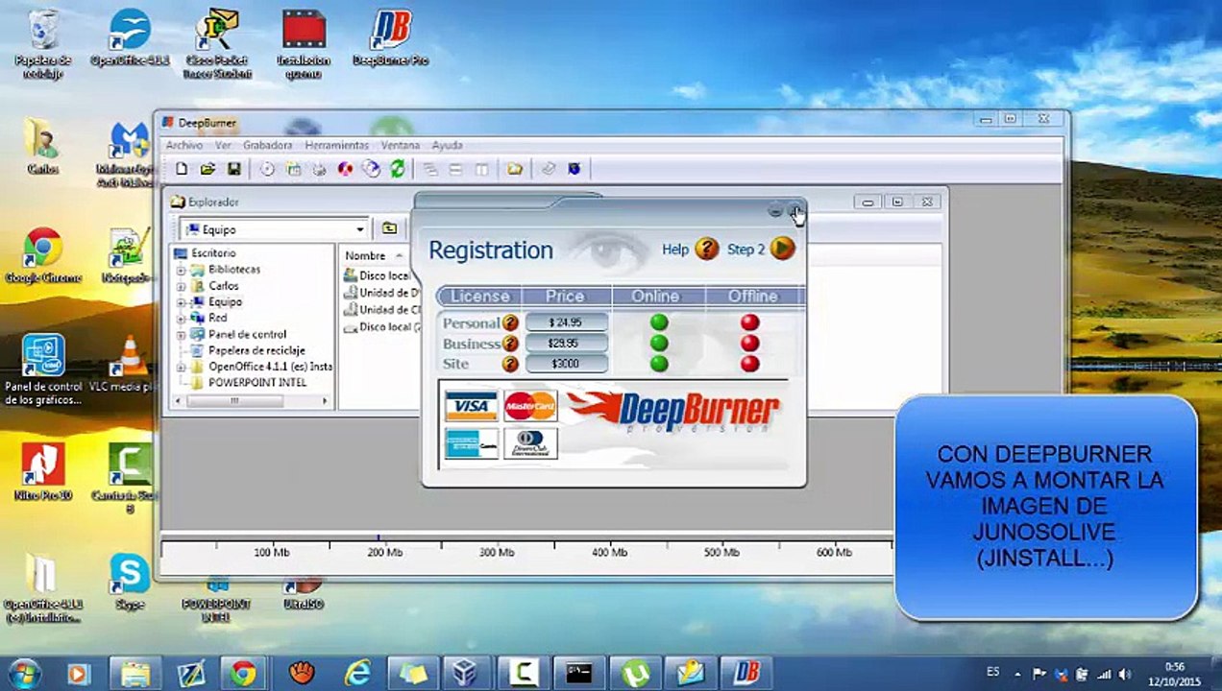Click the horizontal scrollbar under folder tree
The width and height of the screenshot is (1222, 691).
tap(253, 401)
